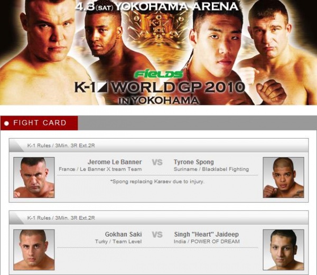
Task: Click the K-1 WORLD GP 2010 title
Action: click(x=160, y=87)
